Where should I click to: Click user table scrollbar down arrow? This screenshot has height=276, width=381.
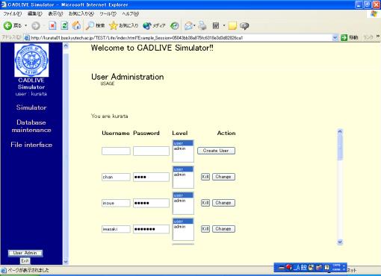[x=340, y=242]
